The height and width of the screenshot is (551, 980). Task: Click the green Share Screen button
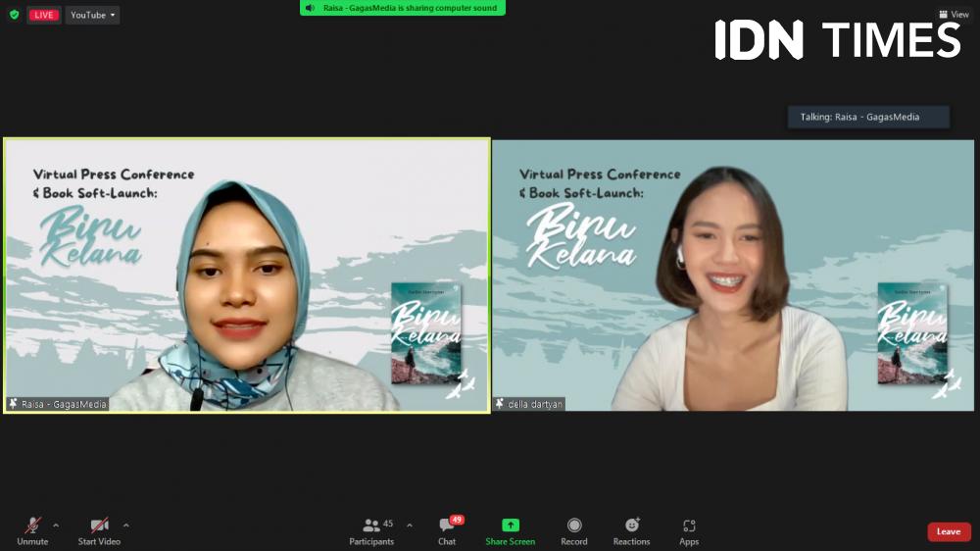(510, 531)
